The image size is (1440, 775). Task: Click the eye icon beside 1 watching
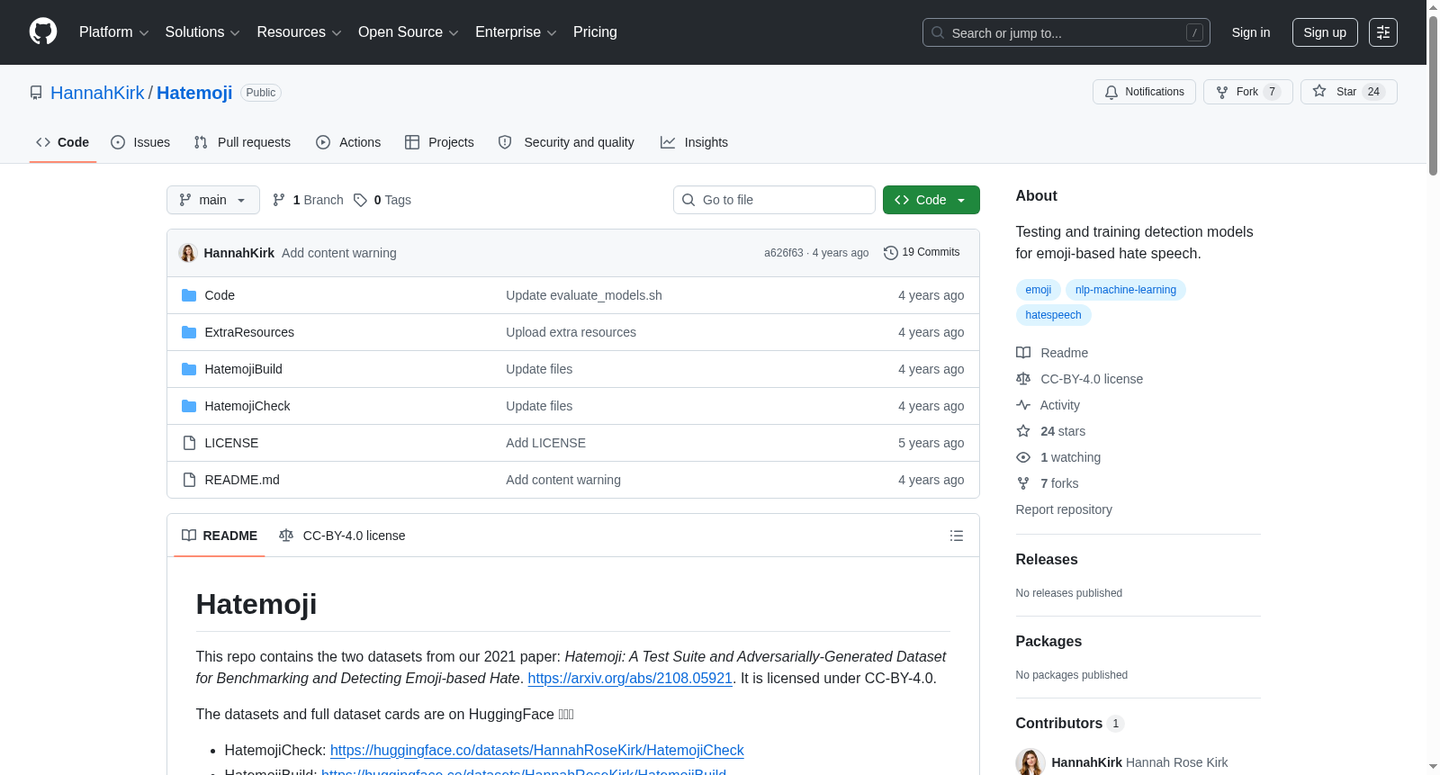point(1023,457)
